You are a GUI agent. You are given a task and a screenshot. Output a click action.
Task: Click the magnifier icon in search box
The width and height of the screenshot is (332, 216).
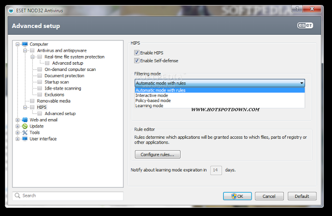tap(17, 195)
